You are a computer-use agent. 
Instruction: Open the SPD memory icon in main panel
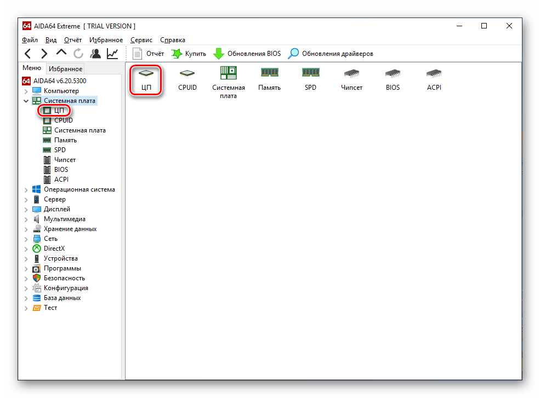click(310, 79)
